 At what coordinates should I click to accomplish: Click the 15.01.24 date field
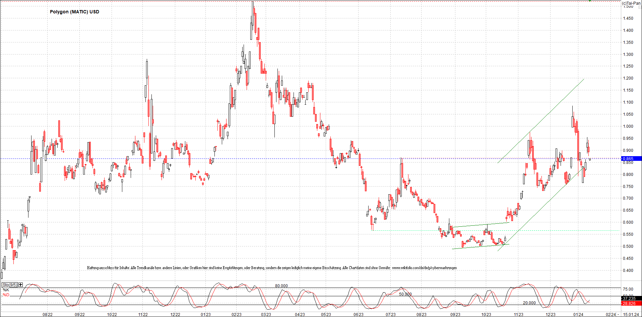pos(631,314)
